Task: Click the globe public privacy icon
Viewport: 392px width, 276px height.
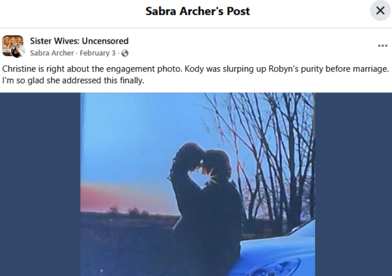Action: 125,53
